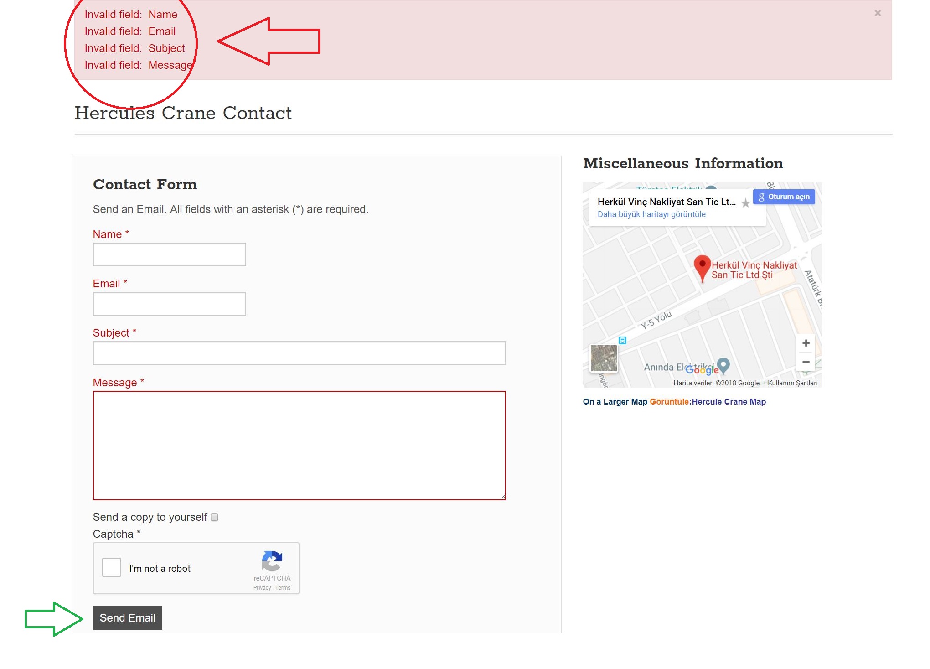Image resolution: width=930 pixels, height=669 pixels.
Task: Click the bus stop icon on map
Action: 622,340
